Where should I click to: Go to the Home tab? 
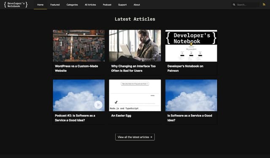pyautogui.click(x=40, y=5)
